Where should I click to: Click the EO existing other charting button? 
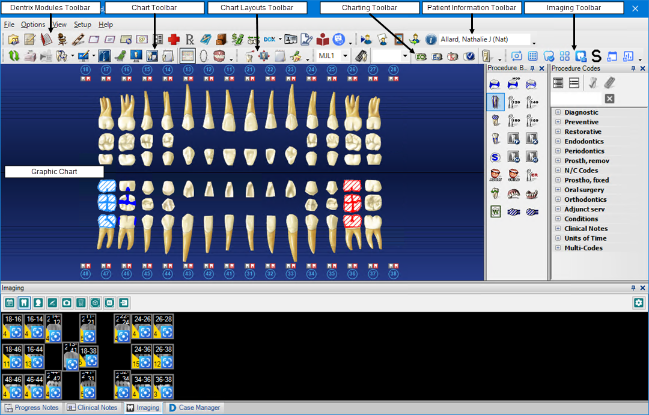[x=421, y=56]
